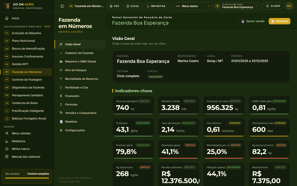Open the Prenhez geral indicator card

point(133,149)
